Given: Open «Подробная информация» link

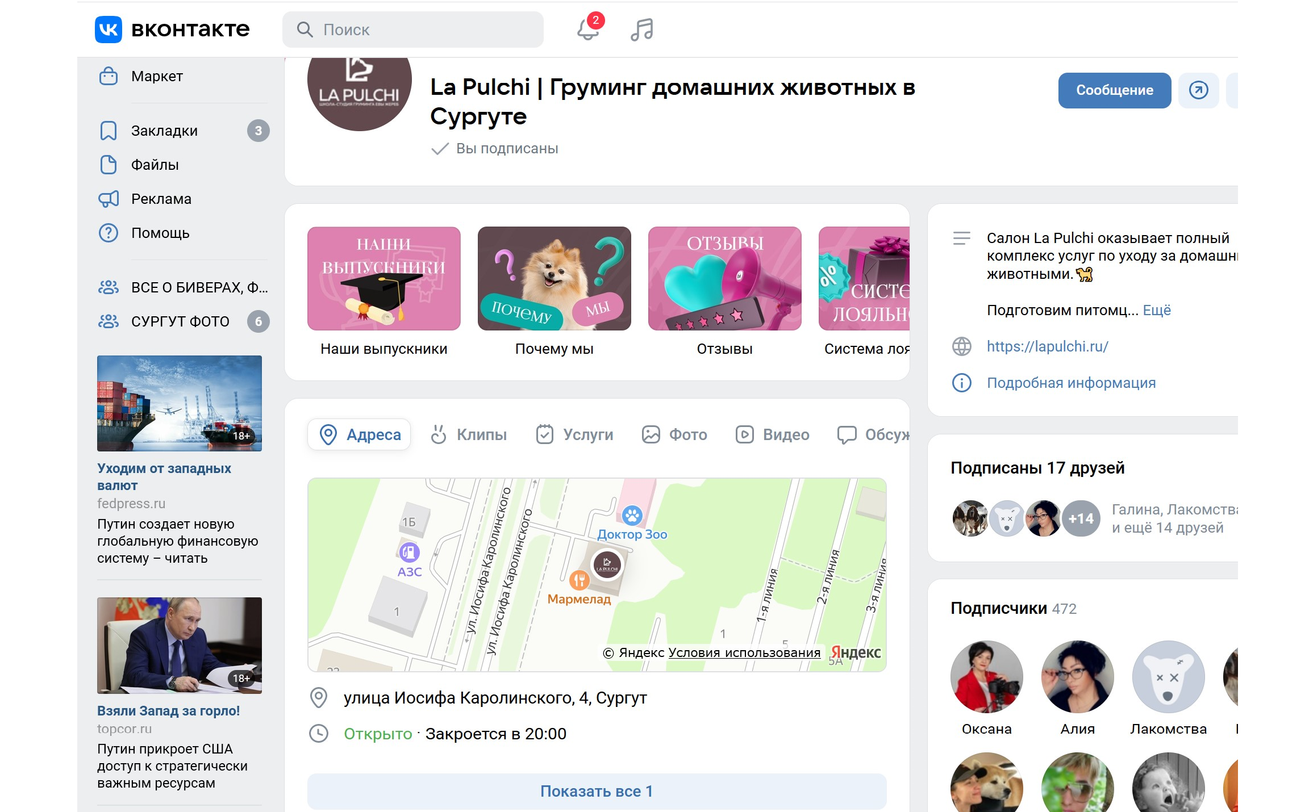Looking at the screenshot, I should 1072,382.
